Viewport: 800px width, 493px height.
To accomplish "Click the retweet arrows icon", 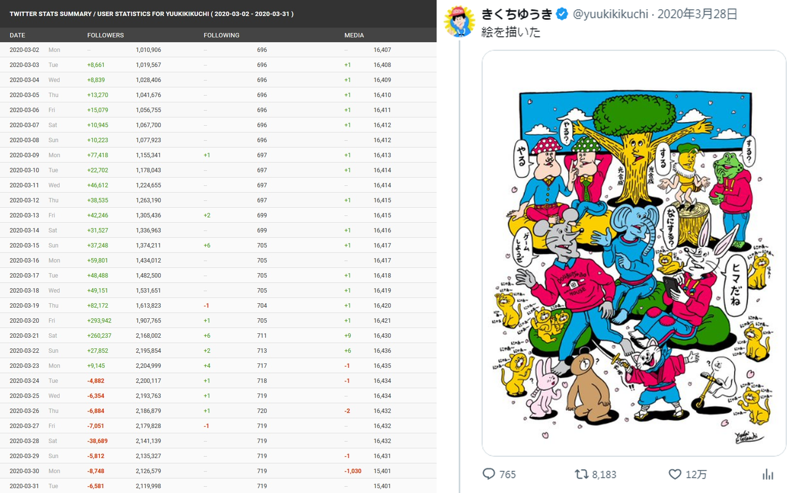I will coord(581,474).
